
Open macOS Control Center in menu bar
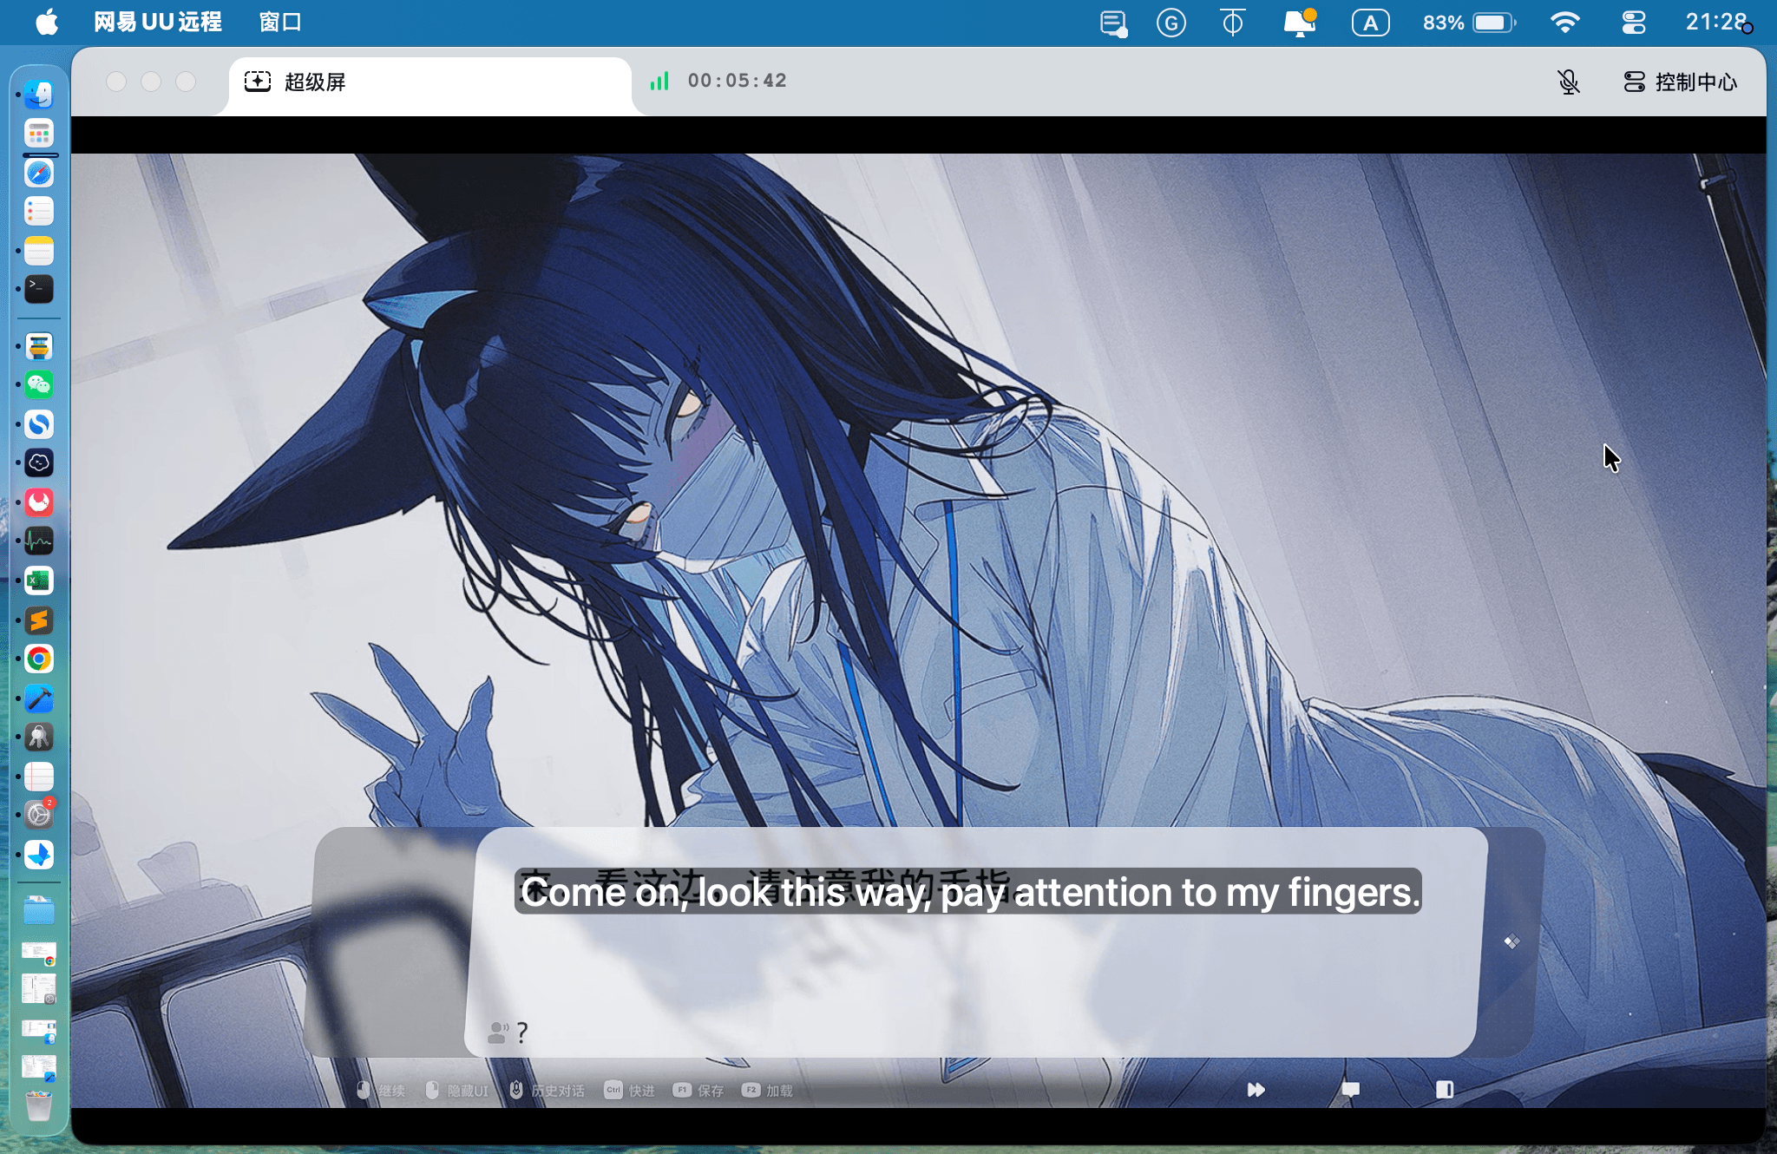pos(1634,23)
